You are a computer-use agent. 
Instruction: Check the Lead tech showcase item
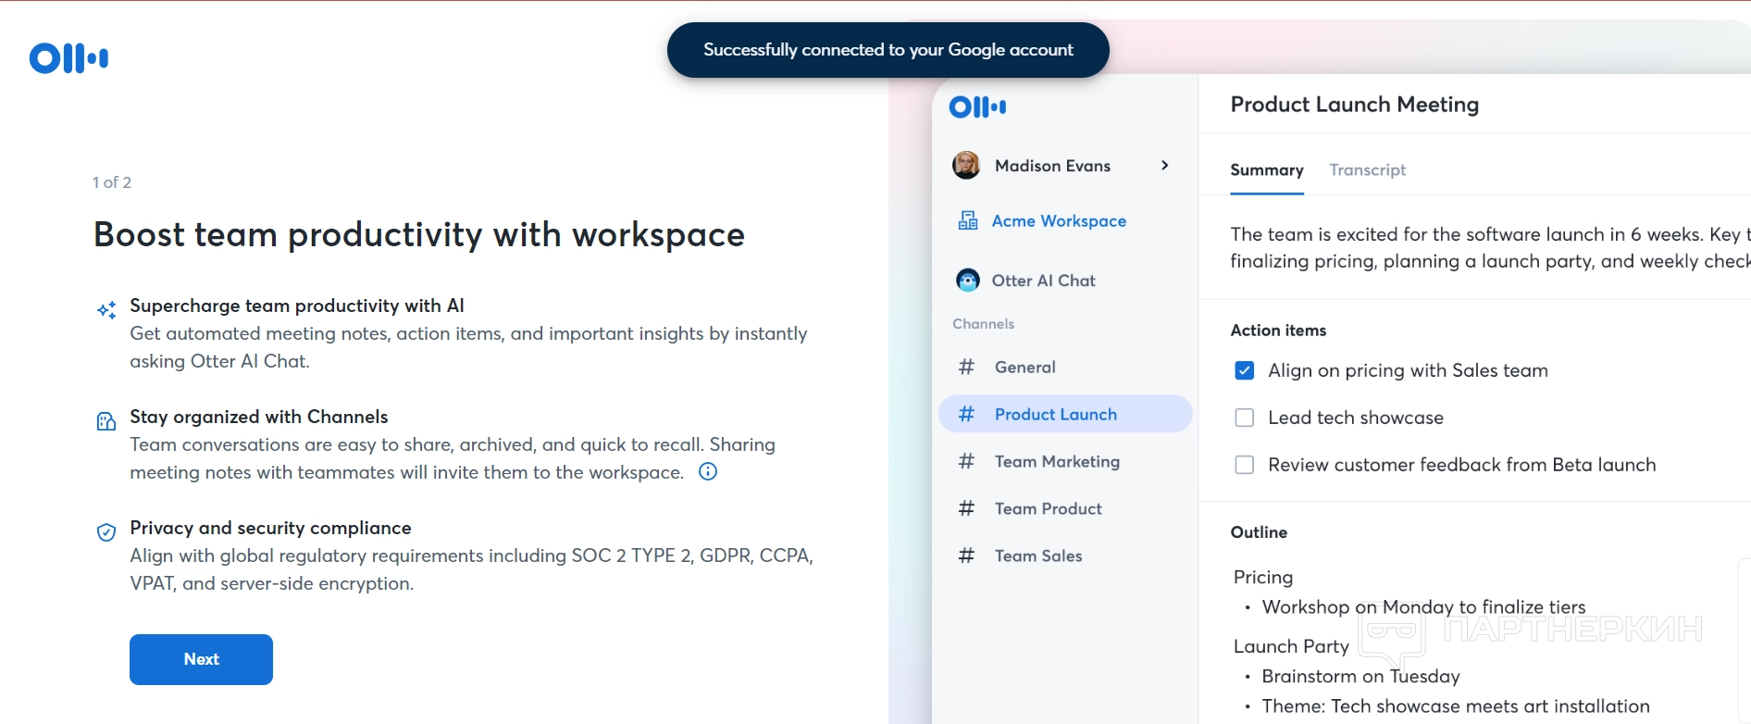coord(1245,418)
